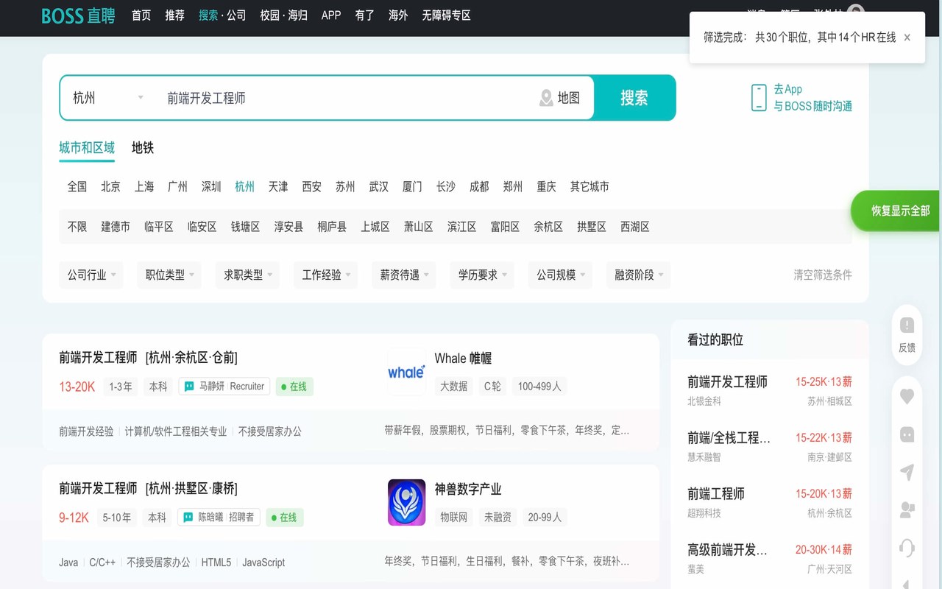This screenshot has height=589, width=942.
Task: Open viewed job from 北银金科
Action: click(770, 390)
